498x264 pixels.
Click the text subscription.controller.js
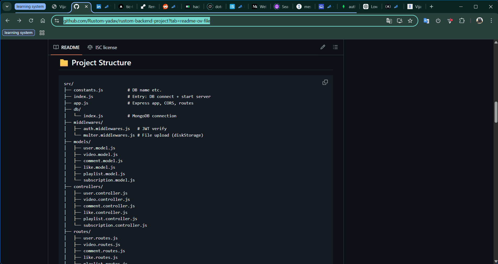point(115,225)
